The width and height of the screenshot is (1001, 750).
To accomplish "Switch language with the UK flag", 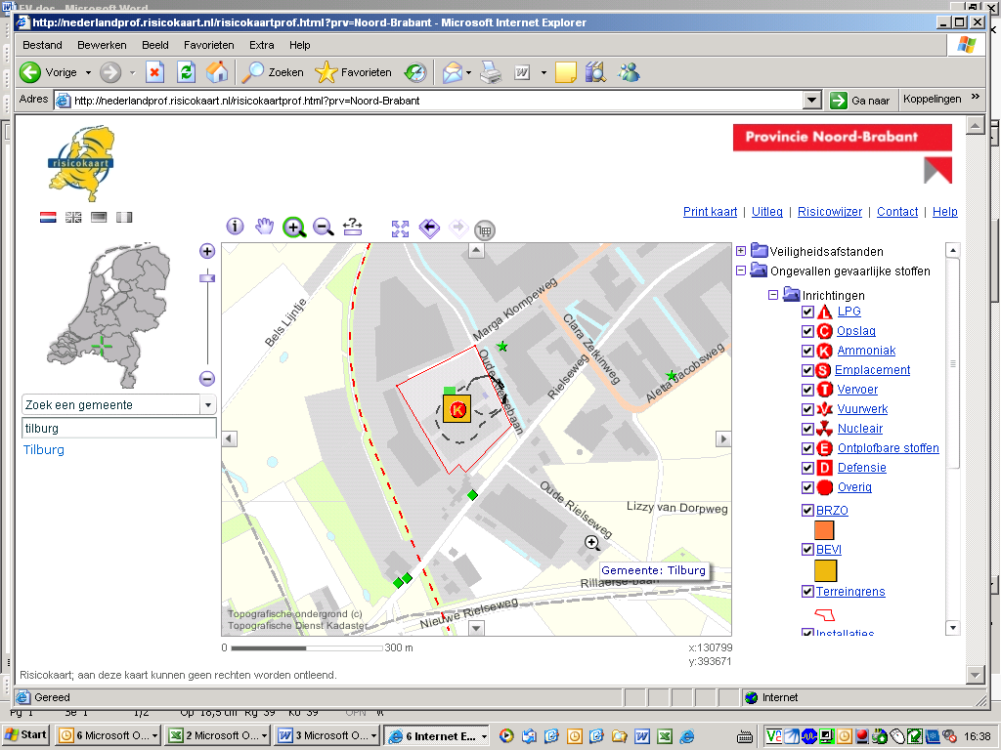I will (73, 218).
